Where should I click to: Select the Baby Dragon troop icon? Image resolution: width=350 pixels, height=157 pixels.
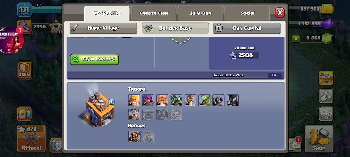point(205,100)
